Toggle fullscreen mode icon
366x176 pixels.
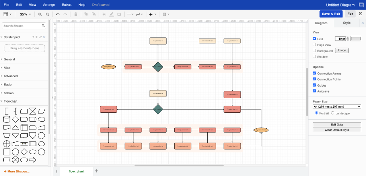360,14
